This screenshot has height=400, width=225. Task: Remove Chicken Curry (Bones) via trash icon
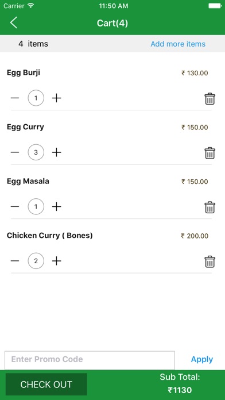pos(210,261)
